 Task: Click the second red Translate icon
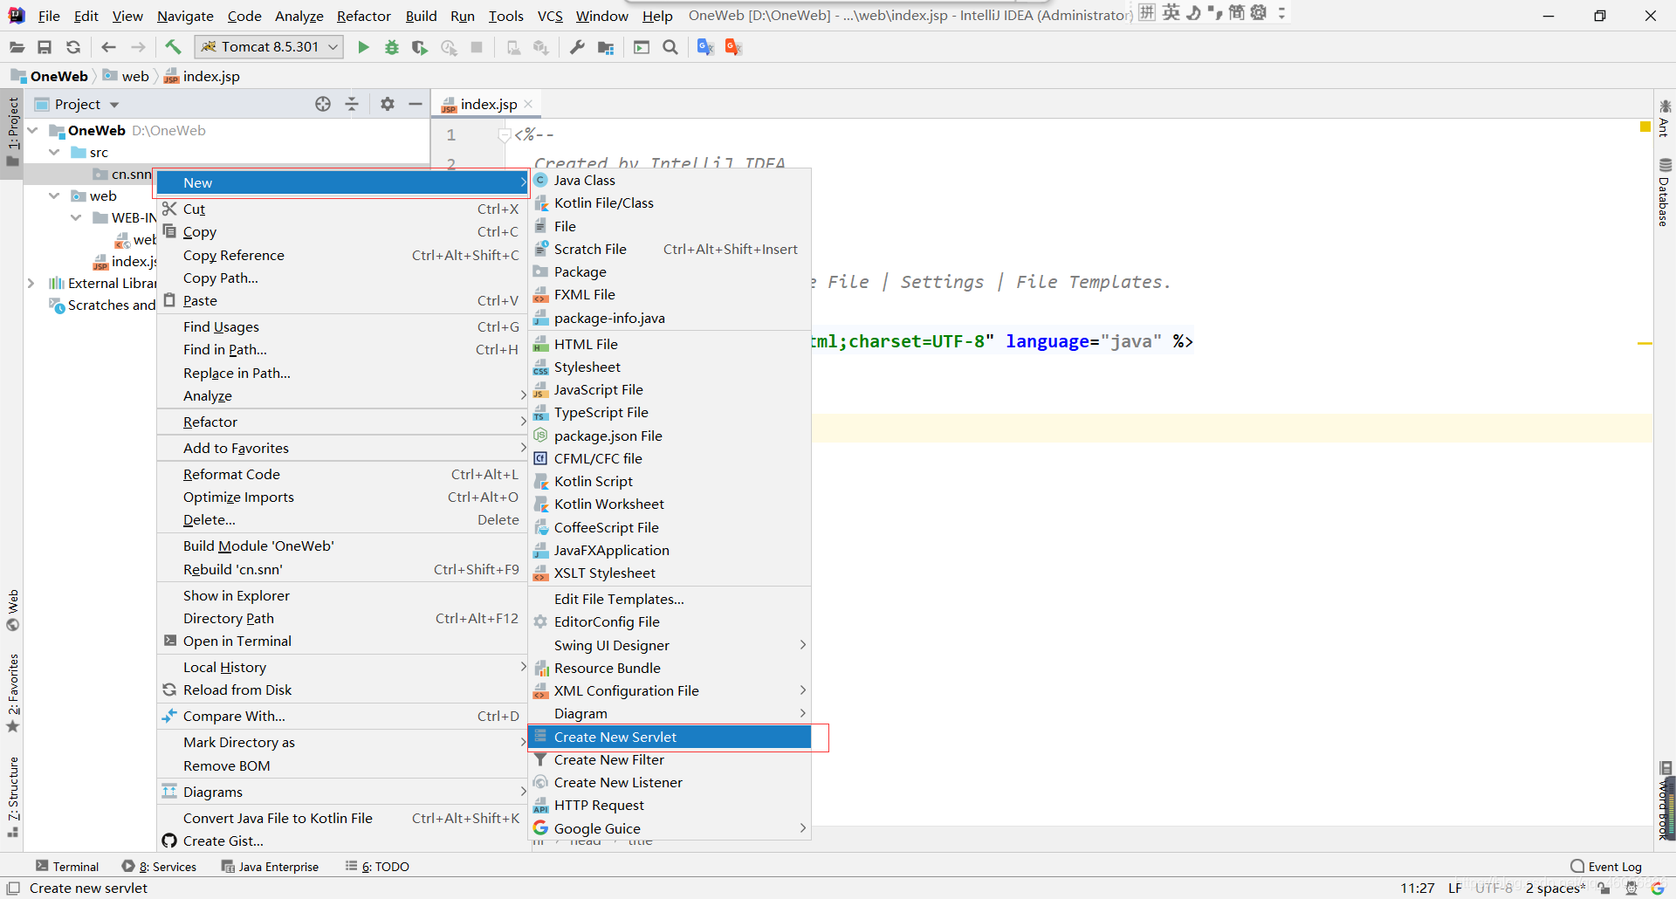point(733,47)
